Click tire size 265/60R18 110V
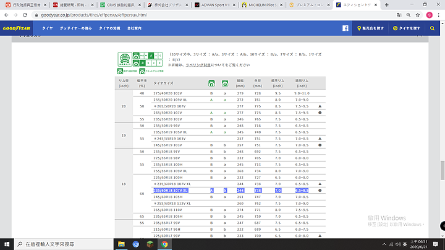The height and width of the screenshot is (250, 445). (x=167, y=210)
